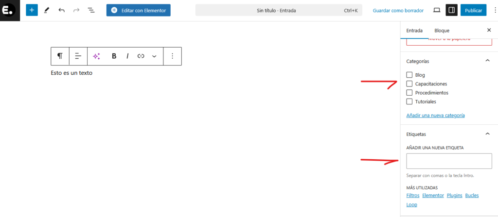Expand more formatting options chevron
This screenshot has width=498, height=217.
[154, 56]
